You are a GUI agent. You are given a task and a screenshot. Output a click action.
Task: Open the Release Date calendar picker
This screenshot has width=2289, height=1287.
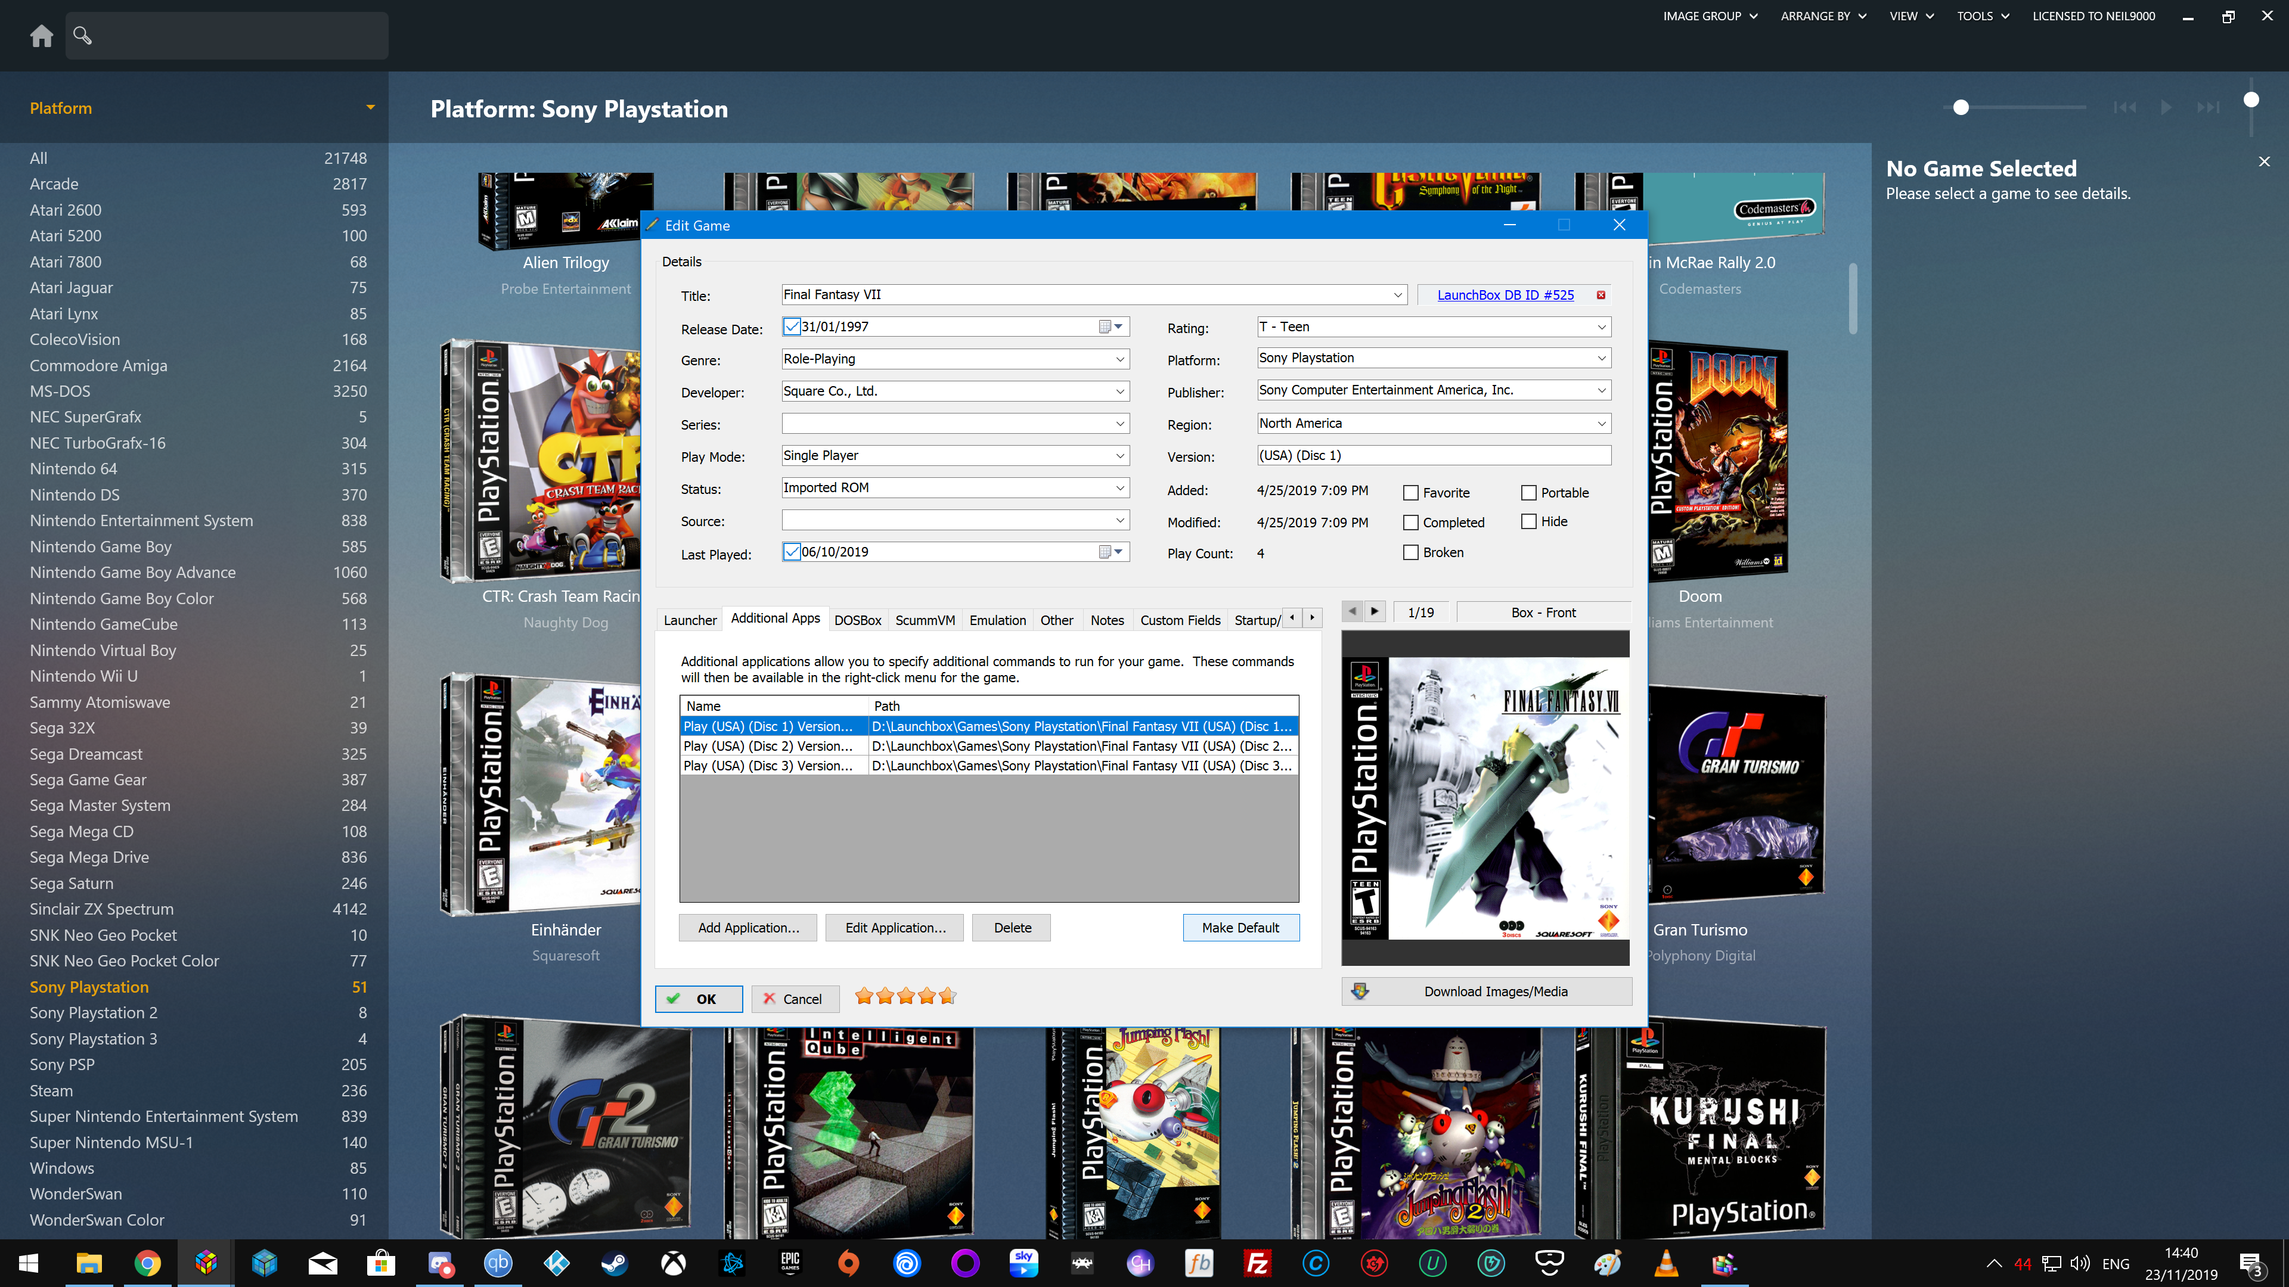point(1111,327)
